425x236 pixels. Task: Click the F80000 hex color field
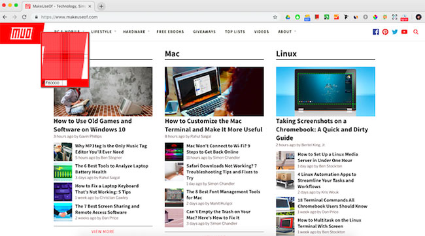click(x=56, y=83)
